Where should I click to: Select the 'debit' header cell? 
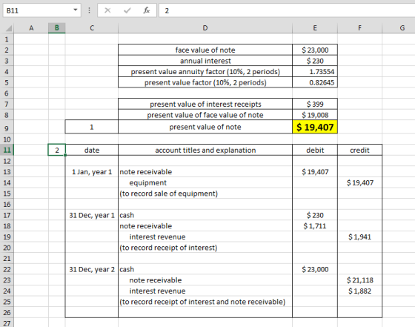(315, 150)
